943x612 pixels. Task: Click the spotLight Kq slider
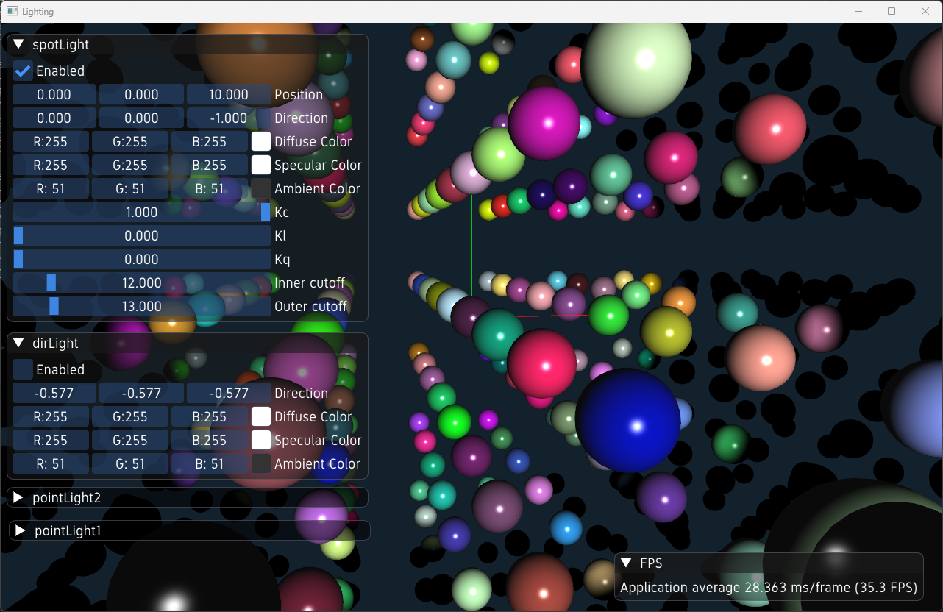point(142,260)
